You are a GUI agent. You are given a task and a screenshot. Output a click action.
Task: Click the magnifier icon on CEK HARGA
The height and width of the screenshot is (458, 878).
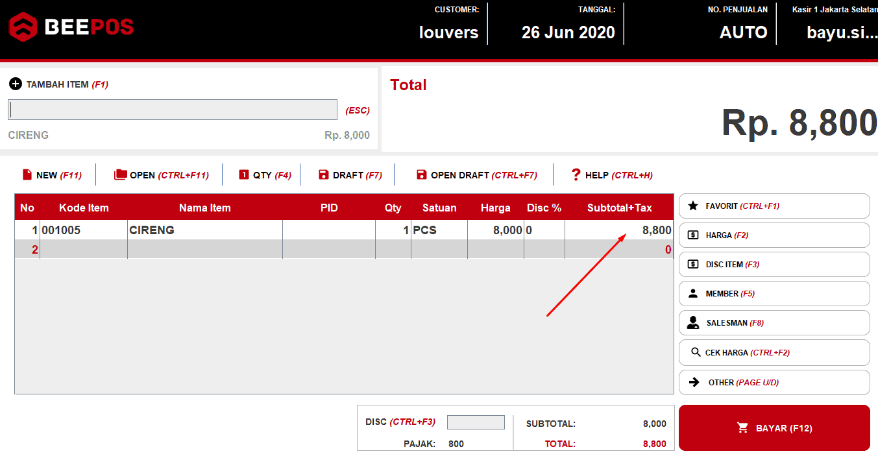695,352
